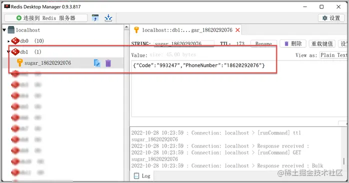Click copy key icon beside sugar_18620292076
The image size is (349, 183).
click(97, 63)
